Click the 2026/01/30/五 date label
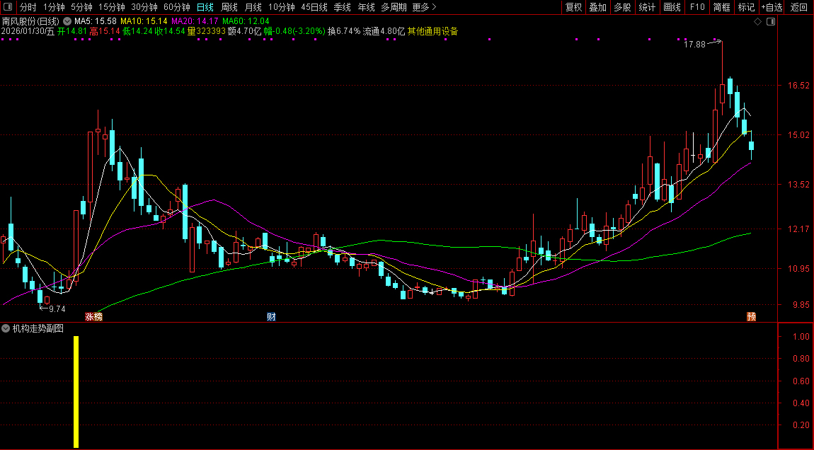Image resolution: width=814 pixels, height=450 pixels. 28,31
